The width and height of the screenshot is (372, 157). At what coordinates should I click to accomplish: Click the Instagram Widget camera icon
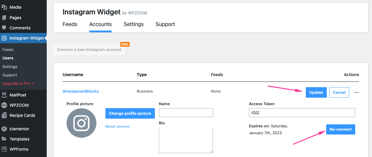point(4,38)
